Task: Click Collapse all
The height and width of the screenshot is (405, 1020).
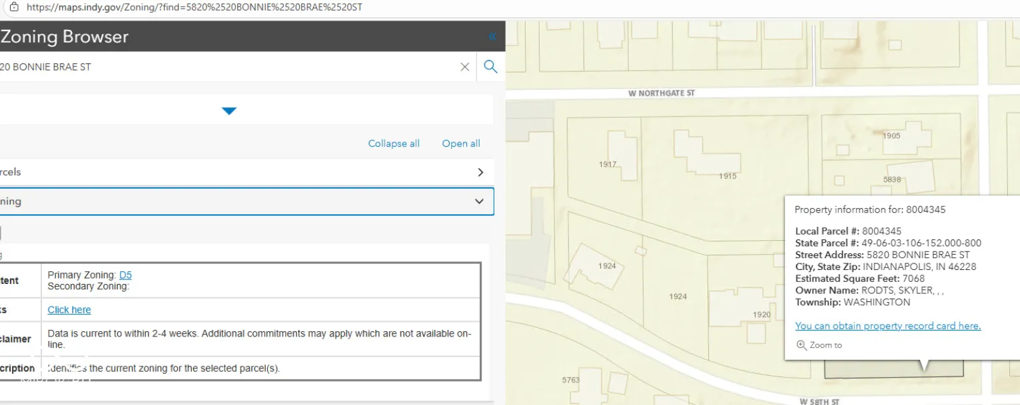Action: [394, 144]
